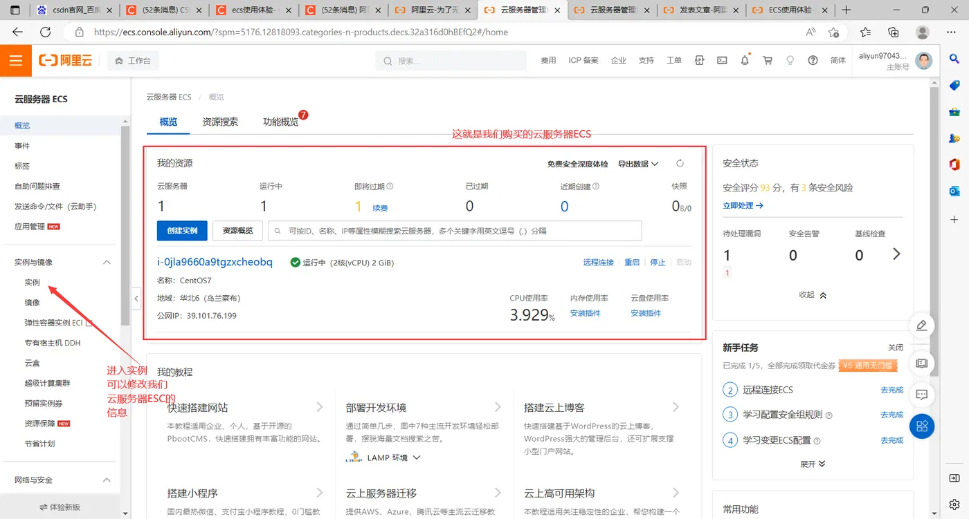Show next security status items arrow
Image resolution: width=969 pixels, height=519 pixels.
tap(896, 254)
